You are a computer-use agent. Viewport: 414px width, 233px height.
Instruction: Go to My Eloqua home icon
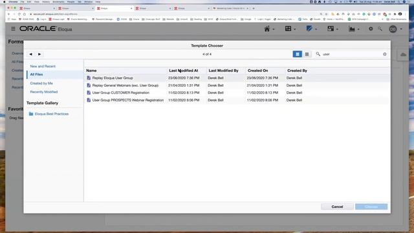coord(267,28)
